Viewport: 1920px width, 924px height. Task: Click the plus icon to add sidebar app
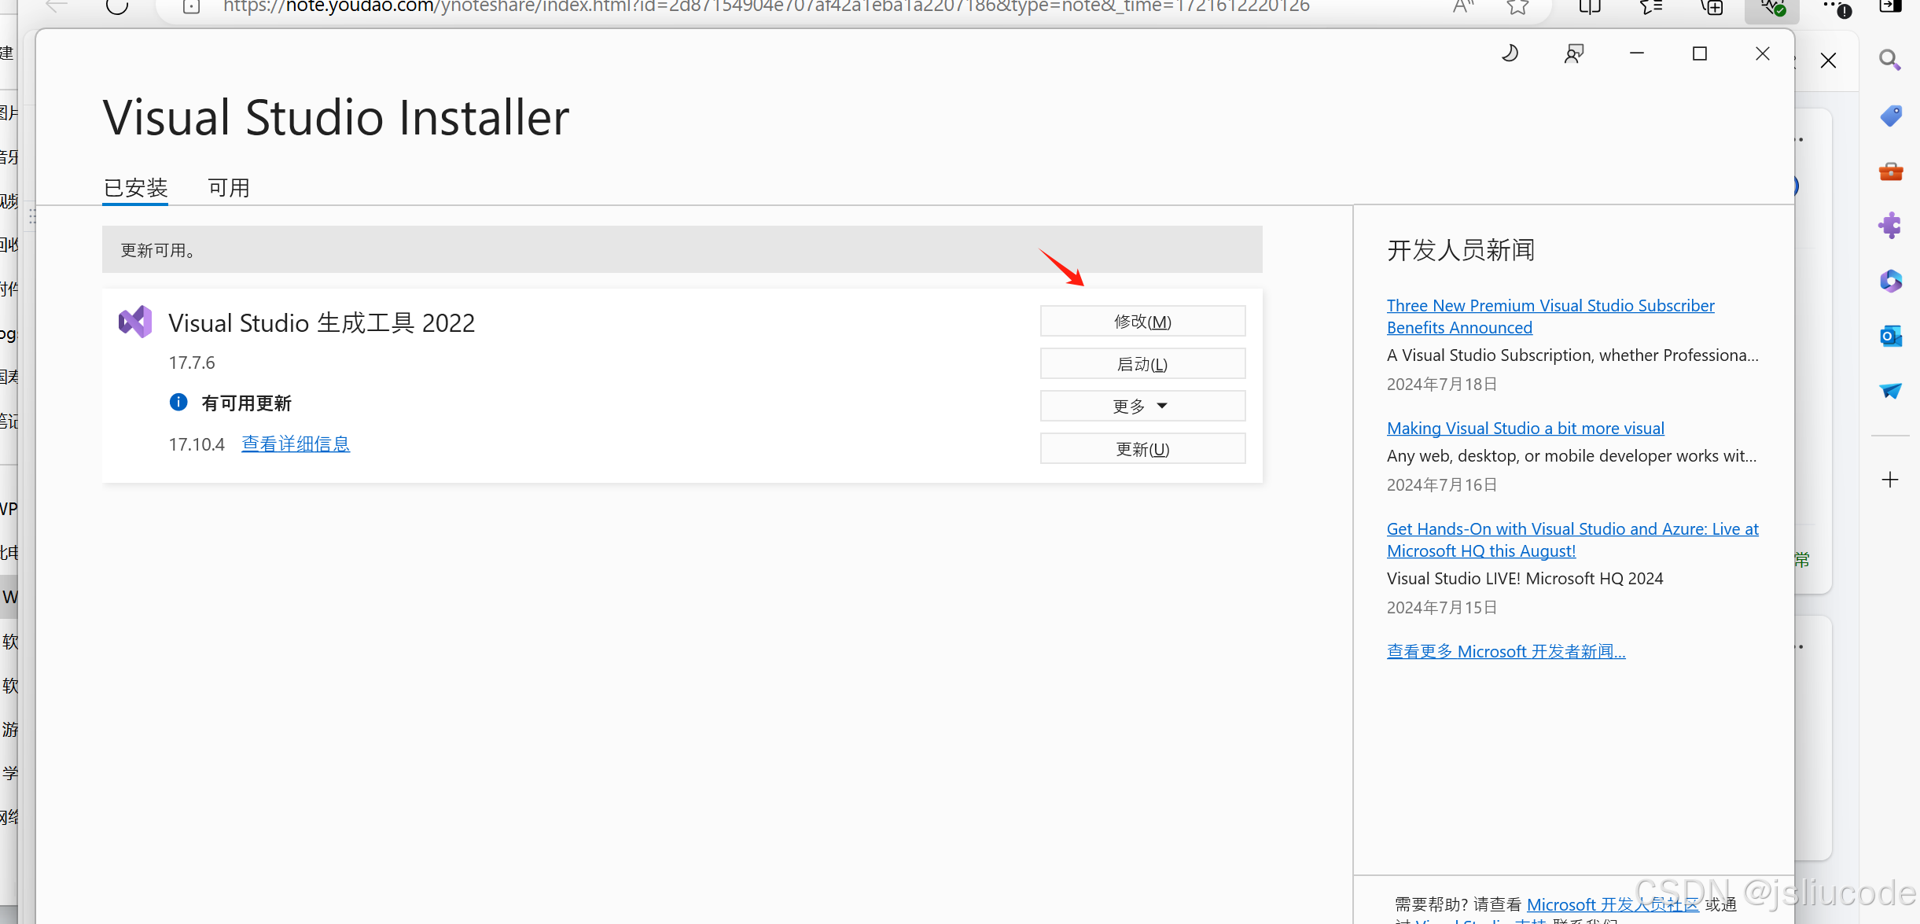[1890, 480]
